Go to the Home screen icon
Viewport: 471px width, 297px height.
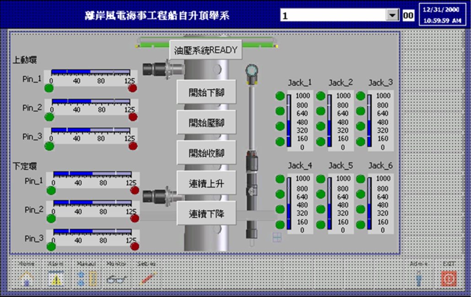tap(27, 279)
